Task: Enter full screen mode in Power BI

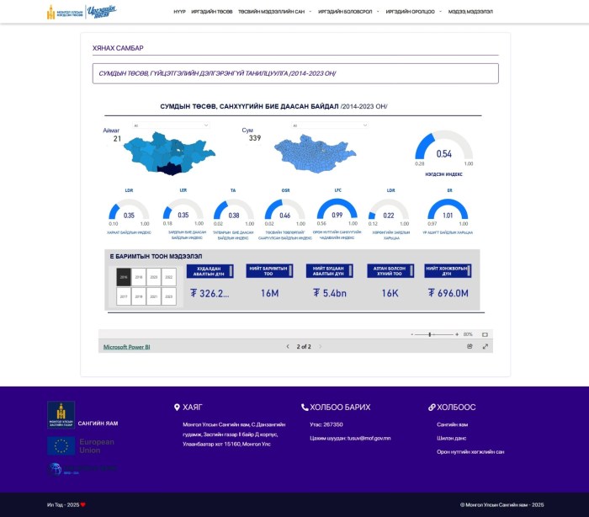Action: pos(486,346)
